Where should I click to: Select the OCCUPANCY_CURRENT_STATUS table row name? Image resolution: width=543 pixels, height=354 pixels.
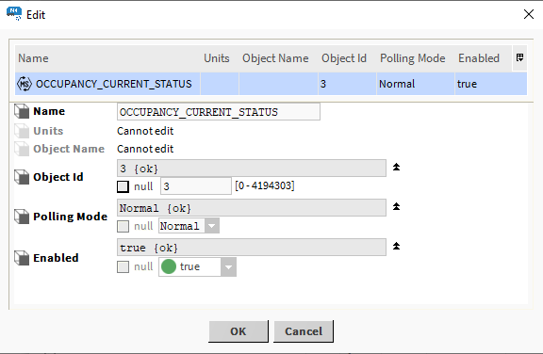click(113, 84)
